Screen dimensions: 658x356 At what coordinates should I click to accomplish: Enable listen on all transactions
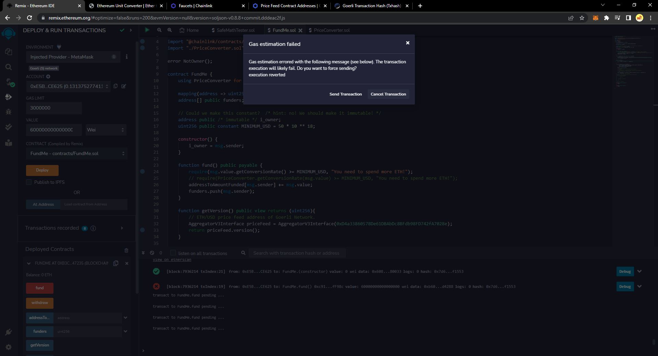click(173, 253)
